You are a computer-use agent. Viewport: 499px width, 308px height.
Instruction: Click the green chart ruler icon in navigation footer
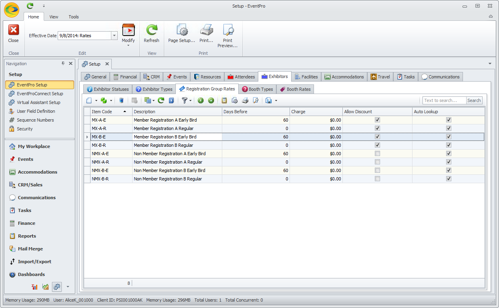coord(46,286)
